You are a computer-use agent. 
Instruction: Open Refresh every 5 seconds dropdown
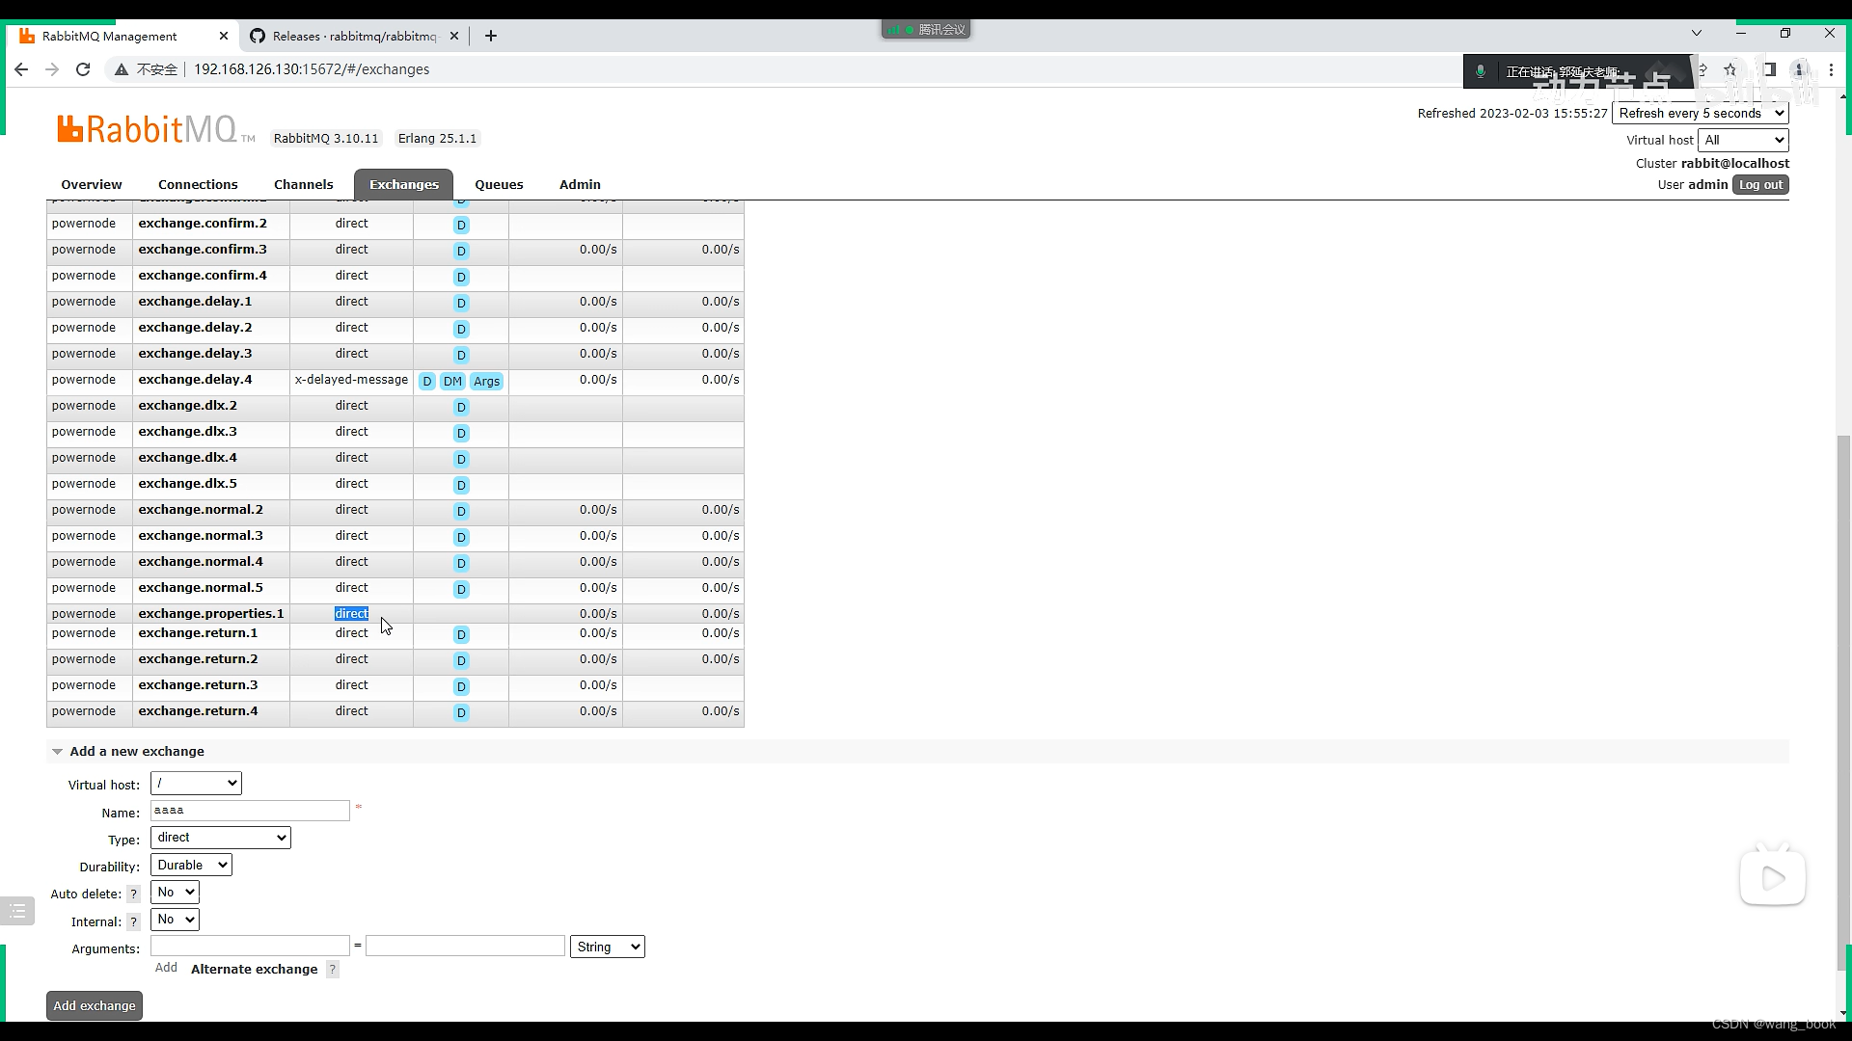pos(1700,113)
